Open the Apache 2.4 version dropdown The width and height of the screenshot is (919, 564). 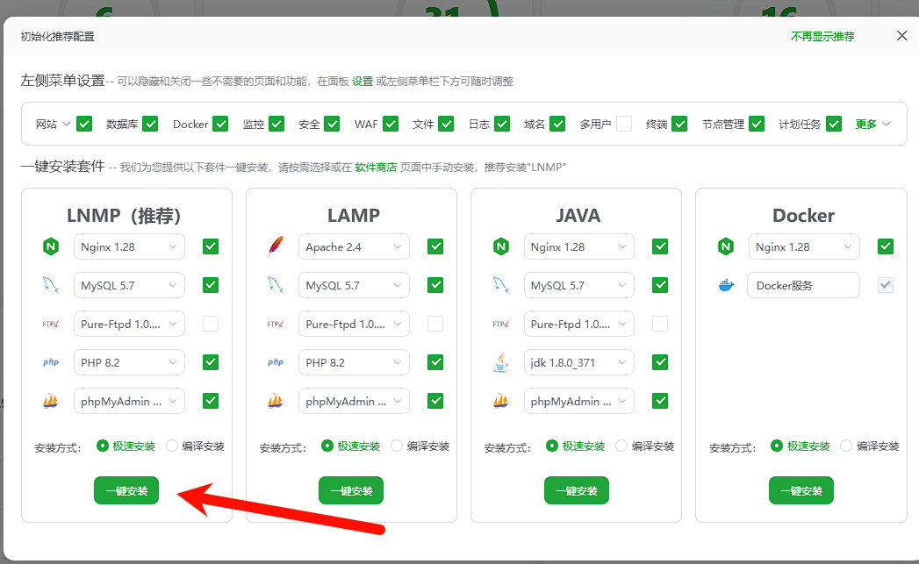pyautogui.click(x=354, y=246)
